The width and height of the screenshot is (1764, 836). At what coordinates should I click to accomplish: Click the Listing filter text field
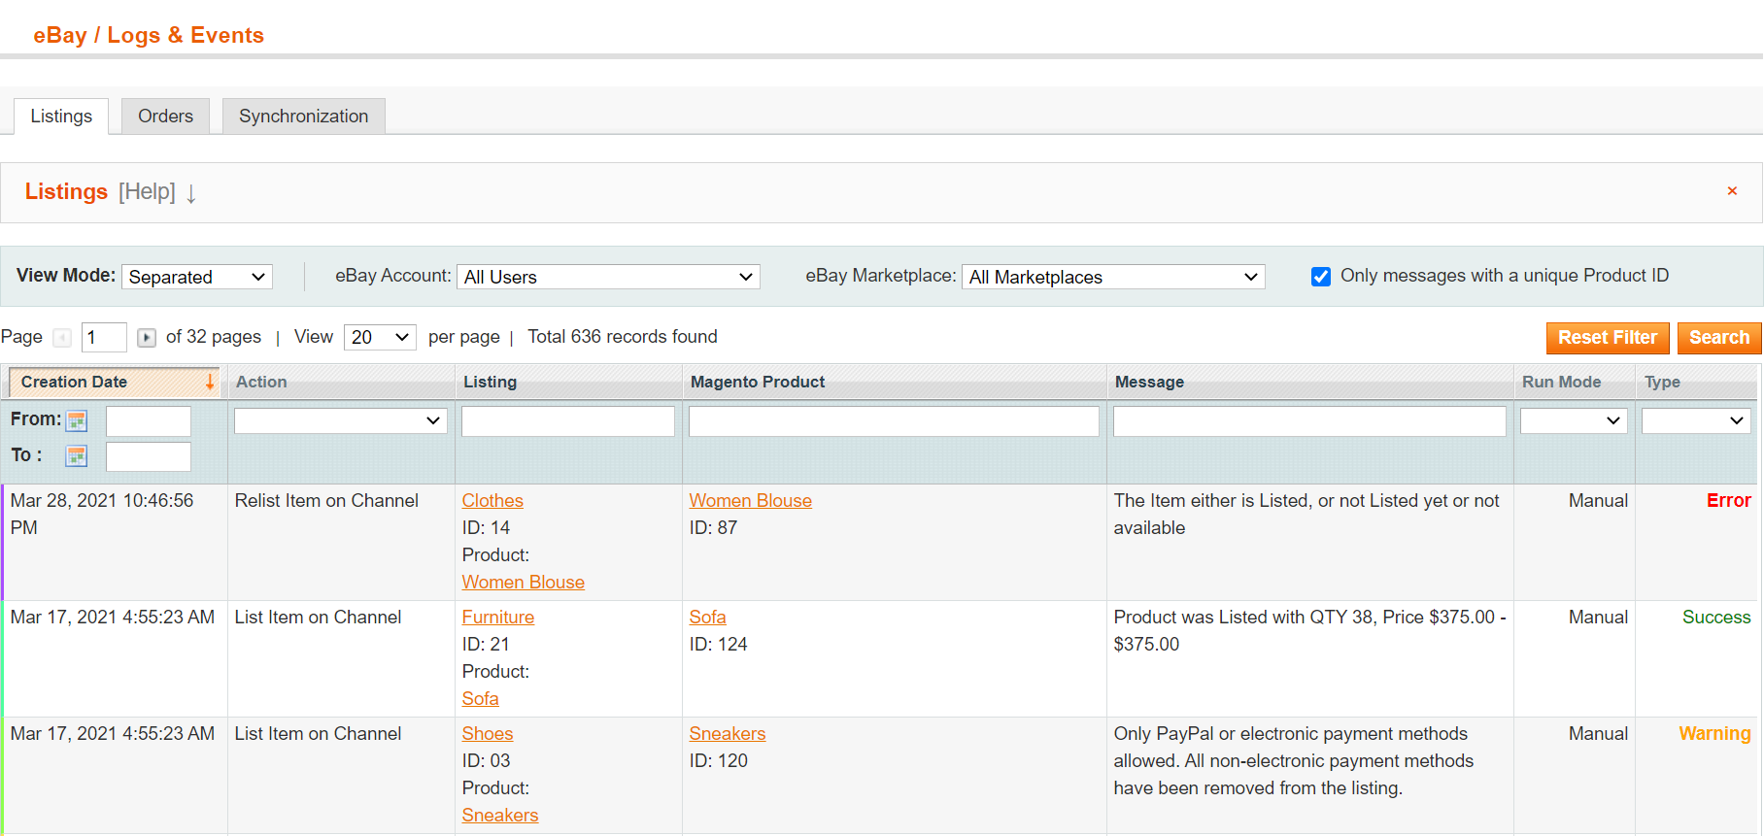coord(568,421)
